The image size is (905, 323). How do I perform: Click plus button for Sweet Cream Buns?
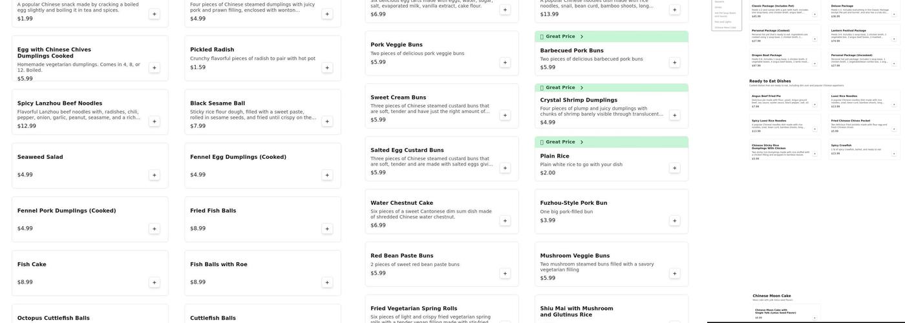coord(505,115)
